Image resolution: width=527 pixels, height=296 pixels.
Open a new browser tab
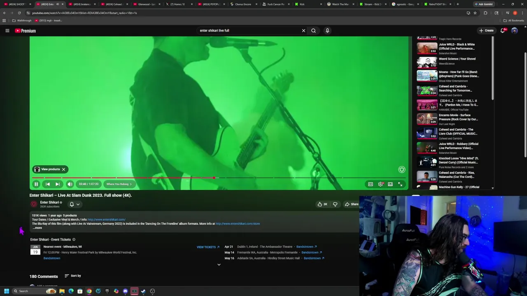click(x=457, y=4)
